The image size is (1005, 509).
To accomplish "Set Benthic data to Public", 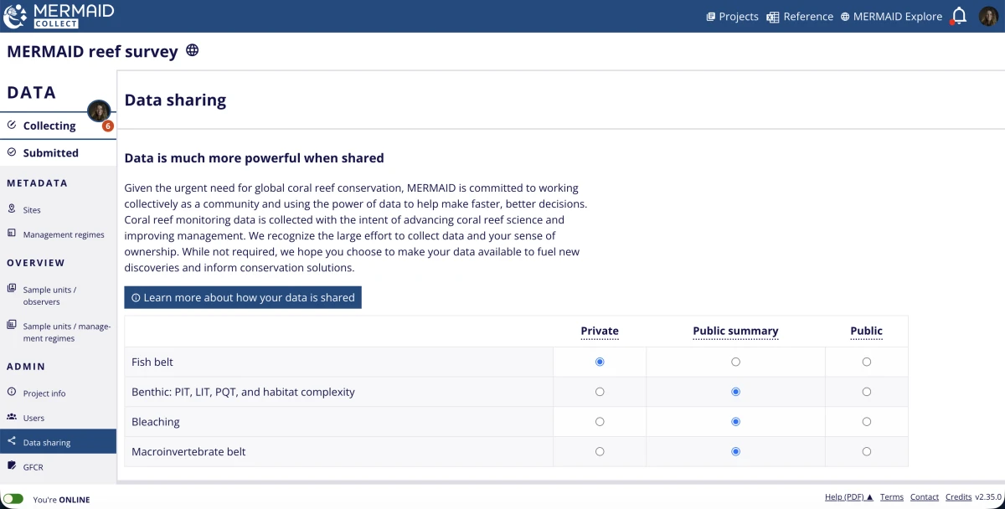I will [x=866, y=392].
